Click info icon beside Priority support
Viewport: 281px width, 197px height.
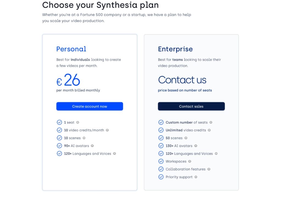pos(196,177)
